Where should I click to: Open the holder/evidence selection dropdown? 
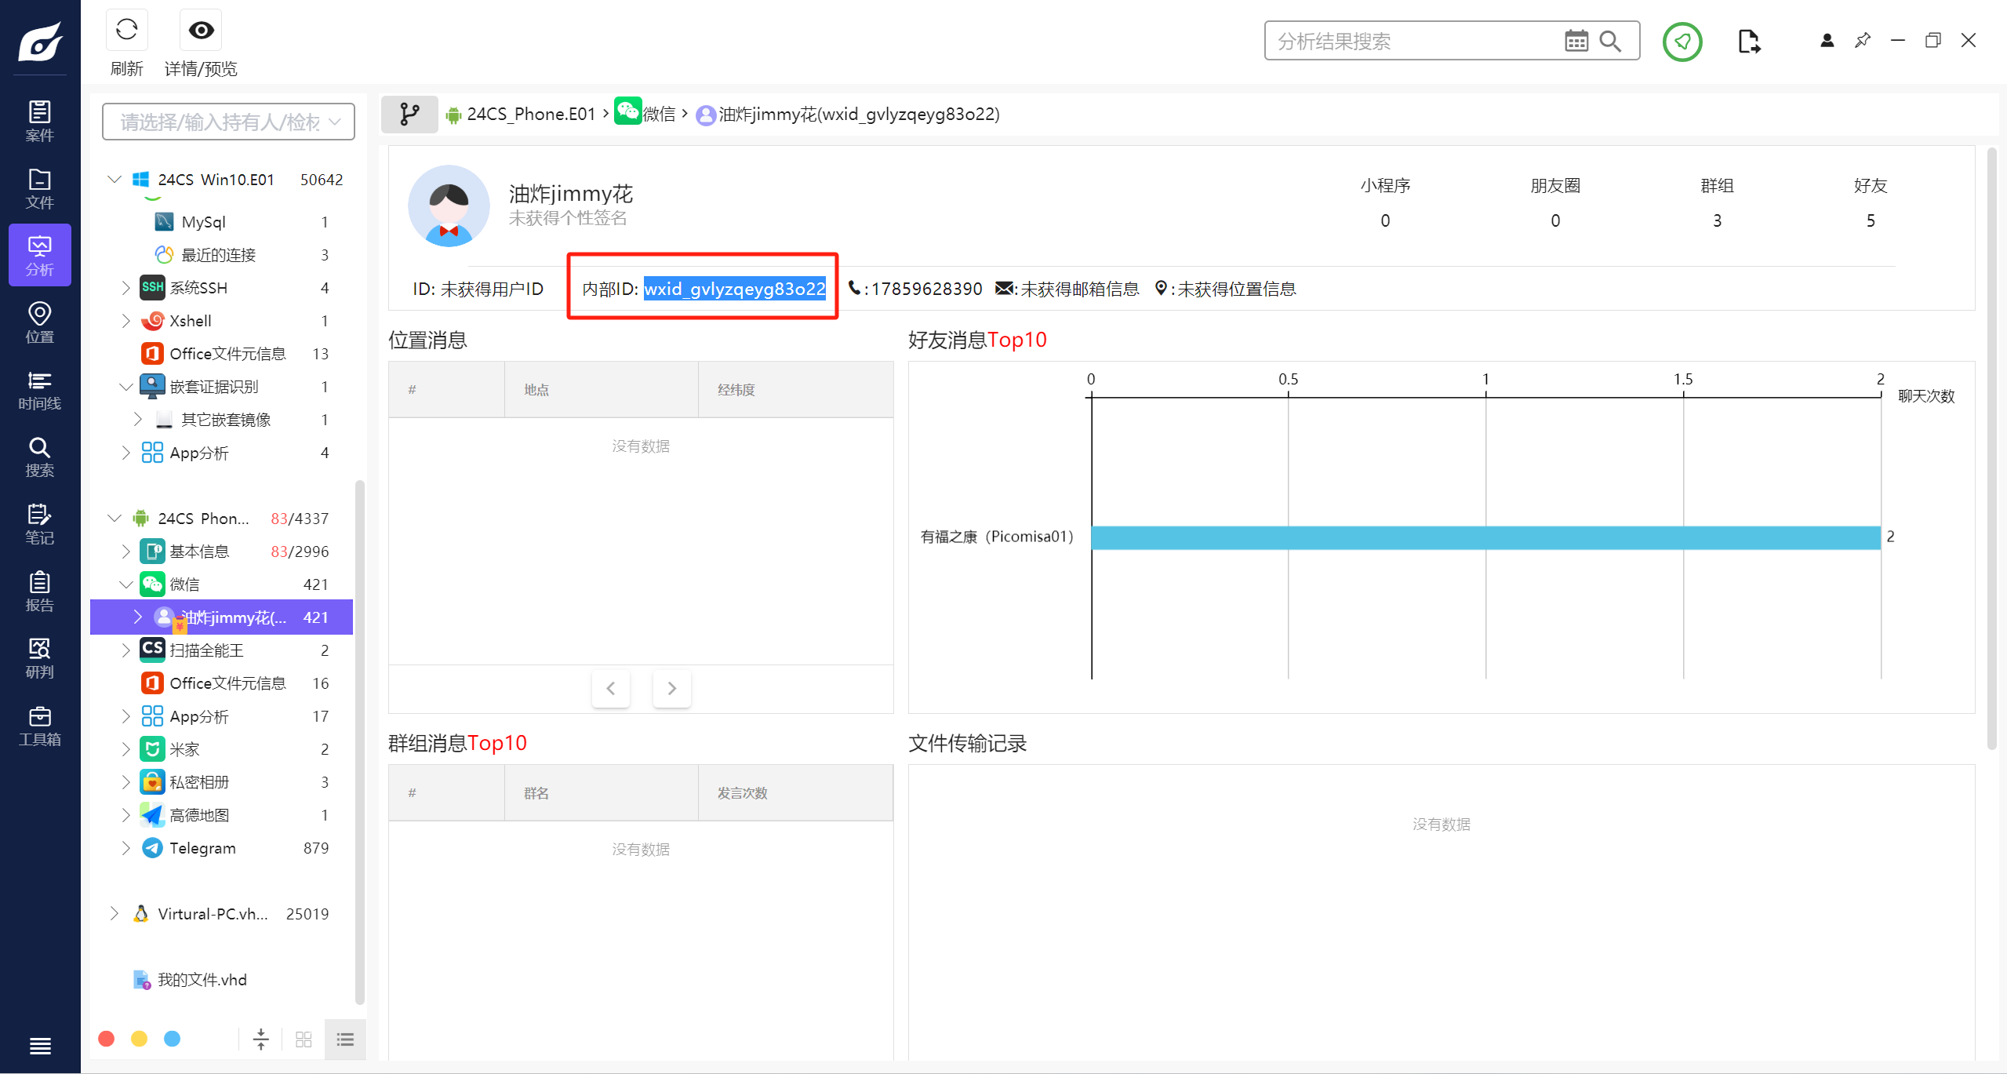[228, 122]
